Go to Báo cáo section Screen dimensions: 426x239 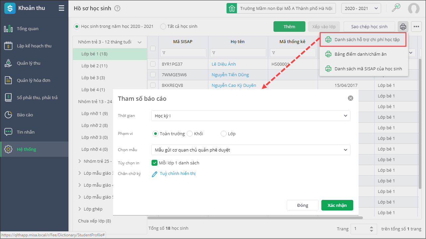[x=34, y=115]
